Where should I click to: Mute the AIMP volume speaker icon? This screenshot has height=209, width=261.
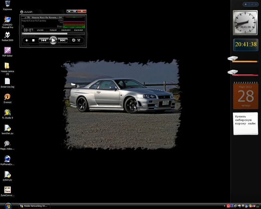[27, 40]
